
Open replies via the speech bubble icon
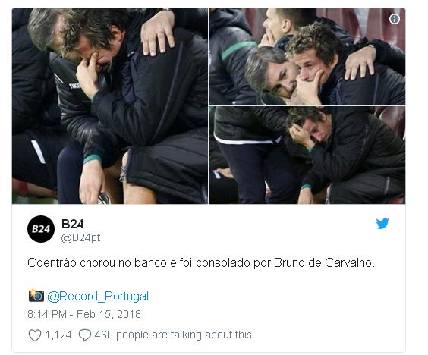[x=85, y=335]
